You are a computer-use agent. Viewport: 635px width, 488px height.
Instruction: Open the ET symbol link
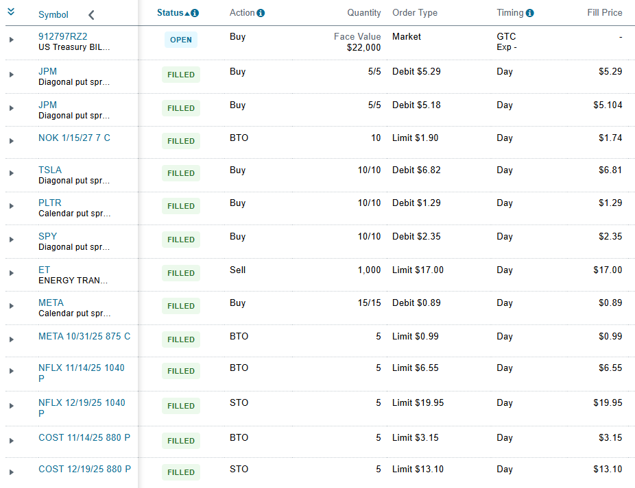click(44, 270)
